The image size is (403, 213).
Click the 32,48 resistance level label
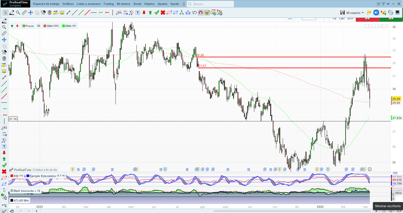[x=200, y=55]
